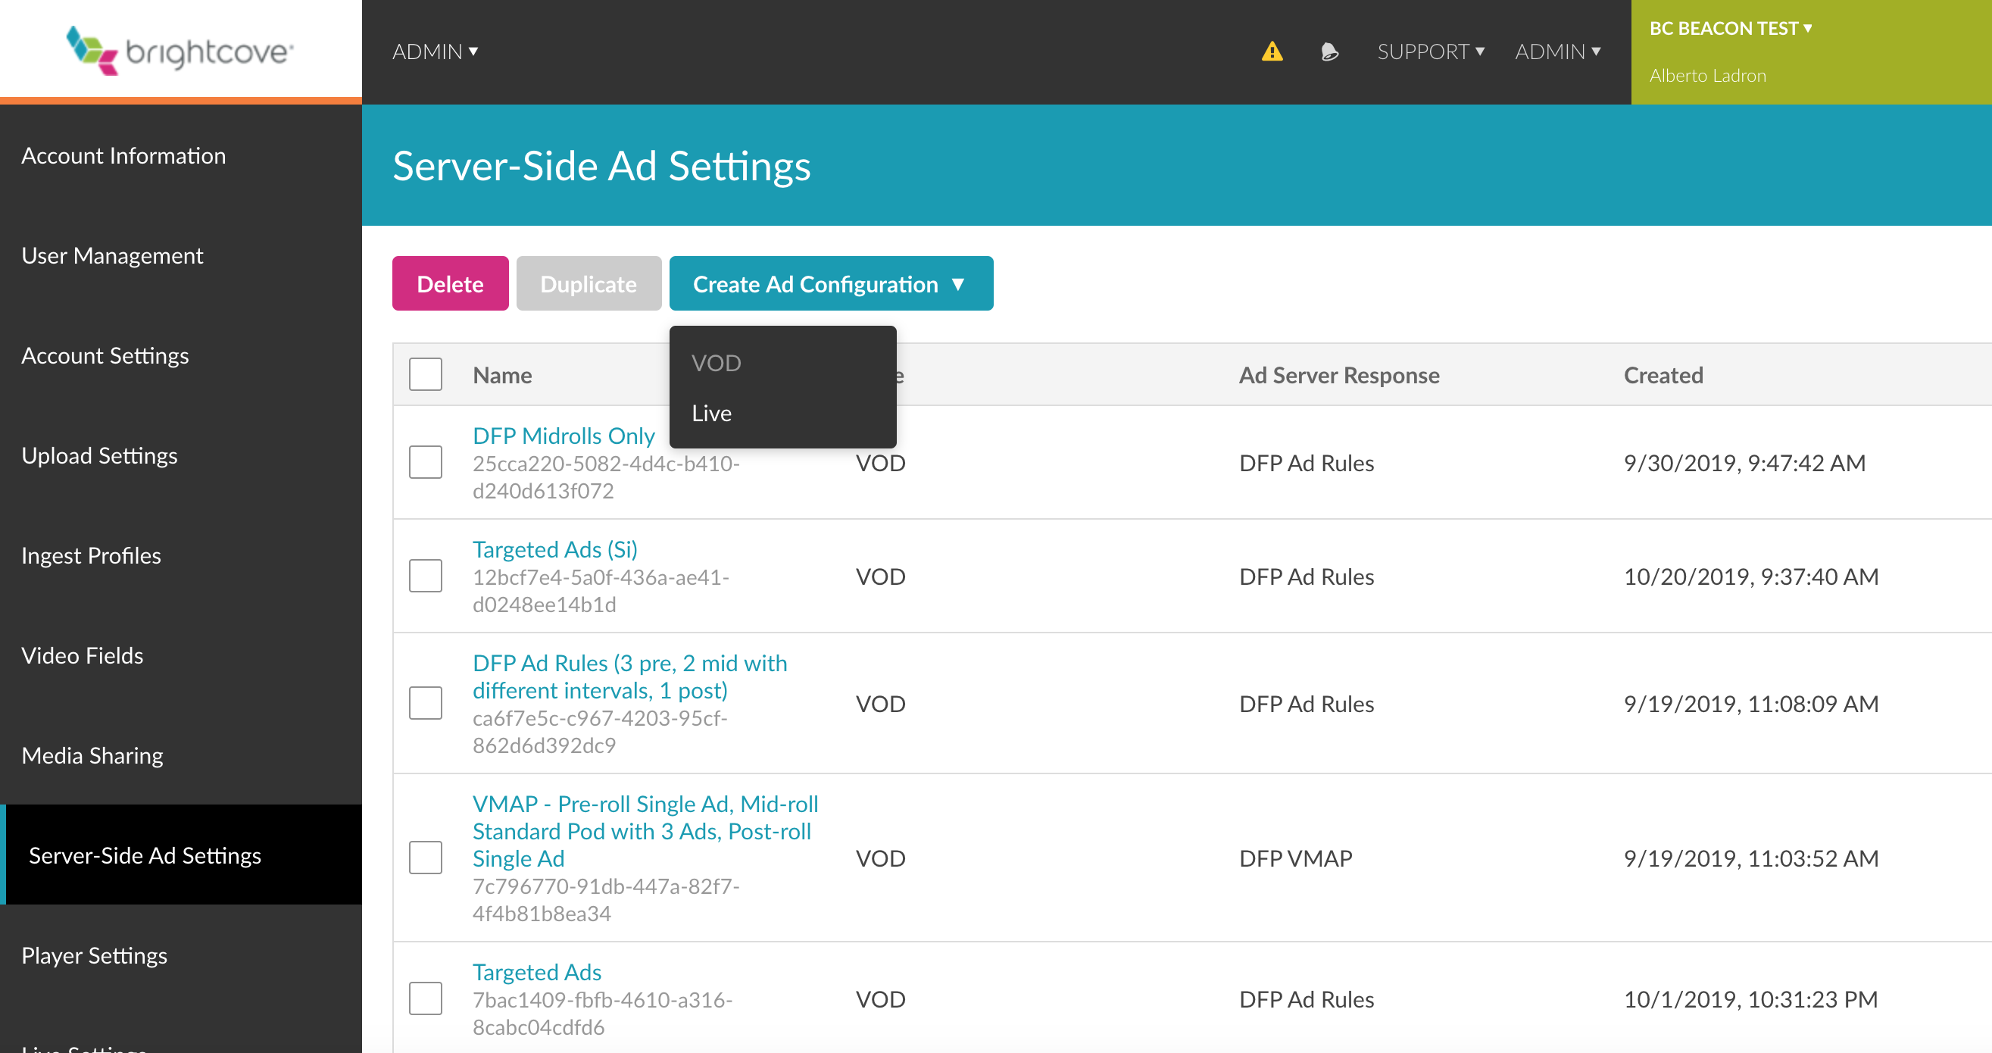Open DFP Ad Rules (3 pre, 2 mid) configuration
Screen dimensions: 1992x1053
click(629, 676)
